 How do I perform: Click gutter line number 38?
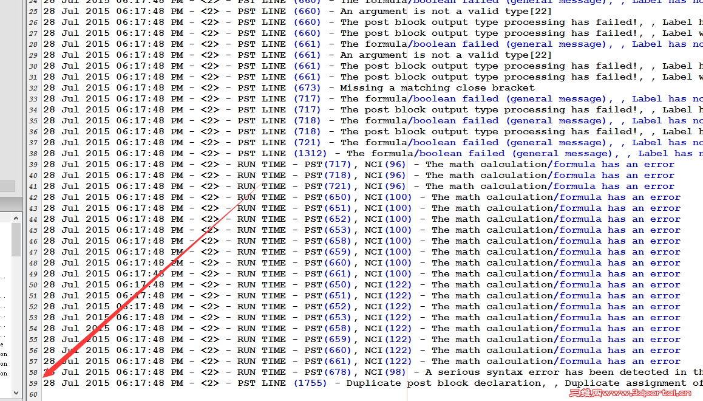point(33,154)
